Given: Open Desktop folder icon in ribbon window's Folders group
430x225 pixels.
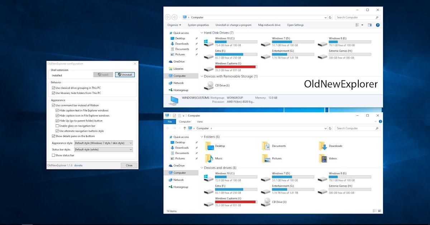Looking at the screenshot, I should [x=209, y=146].
